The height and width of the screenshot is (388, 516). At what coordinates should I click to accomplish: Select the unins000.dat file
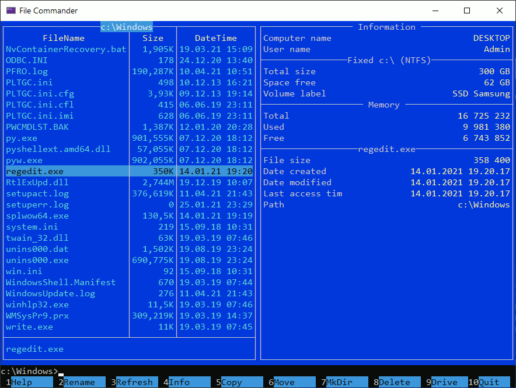pos(37,249)
